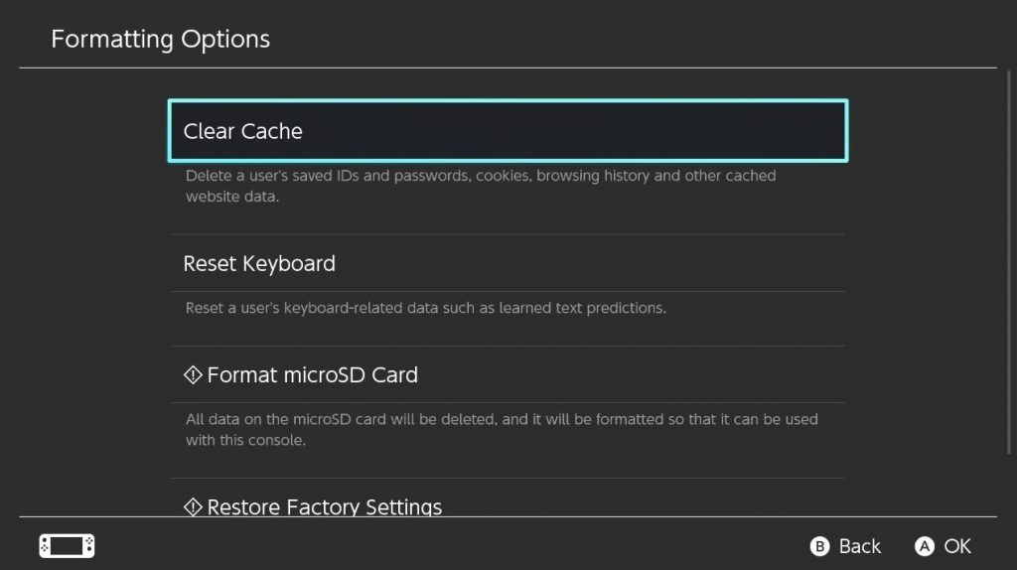Click the 'Clear Cache' label text

[242, 131]
